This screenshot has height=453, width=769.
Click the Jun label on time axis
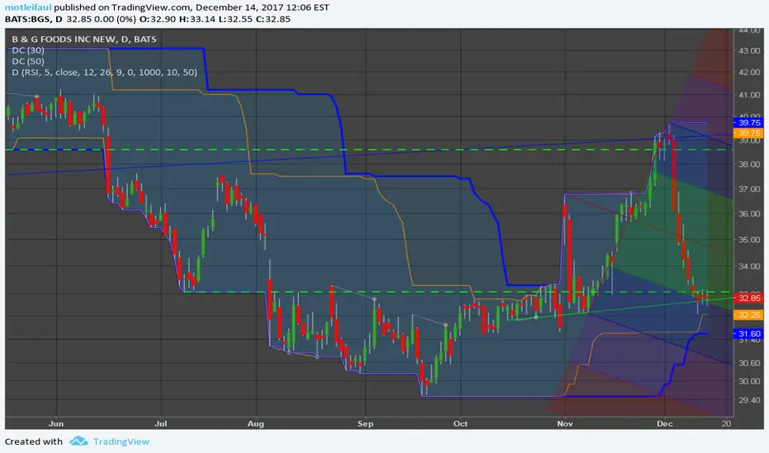[56, 423]
